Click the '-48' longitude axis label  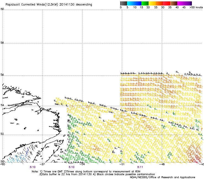(x=162, y=164)
